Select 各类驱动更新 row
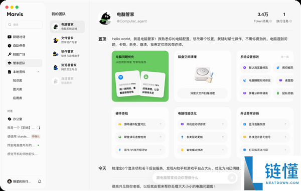Screen dimensions: 301x191 click(203, 137)
